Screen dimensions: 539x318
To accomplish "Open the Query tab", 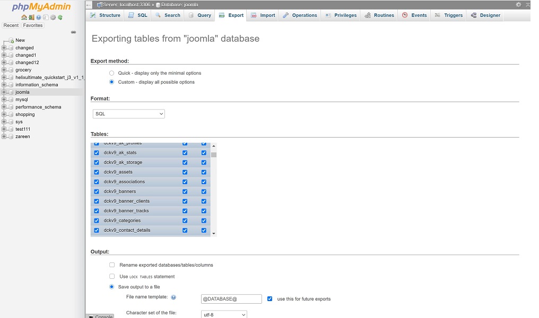I will pyautogui.click(x=199, y=15).
